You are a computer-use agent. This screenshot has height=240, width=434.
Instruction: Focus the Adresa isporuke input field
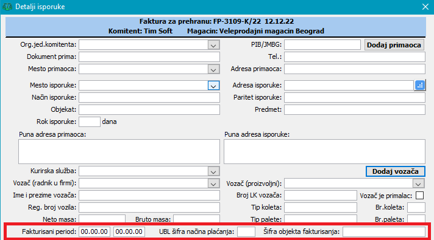349,85
